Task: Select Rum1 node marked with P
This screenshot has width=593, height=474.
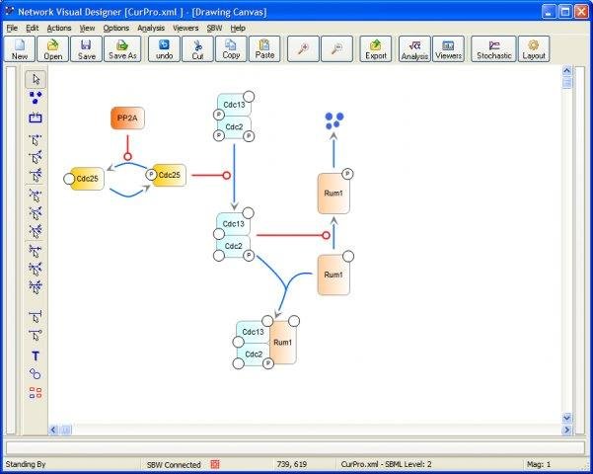Action: [x=334, y=194]
